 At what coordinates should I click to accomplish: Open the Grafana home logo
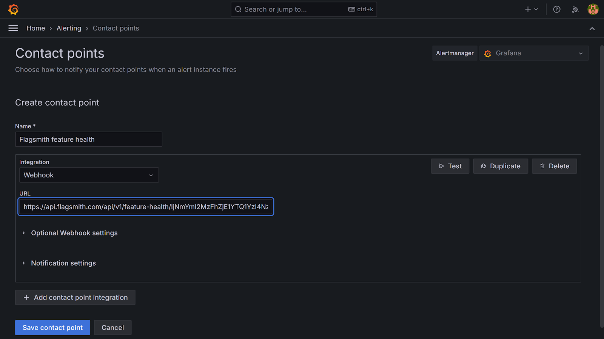(x=13, y=9)
